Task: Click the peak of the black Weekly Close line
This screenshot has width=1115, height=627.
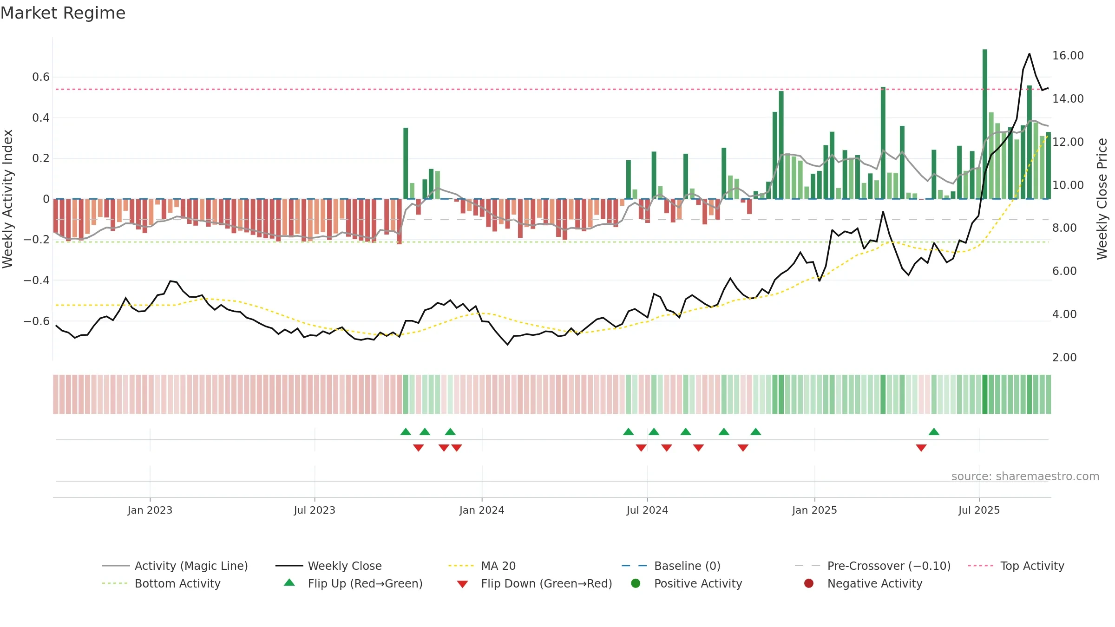Action: click(x=1030, y=54)
